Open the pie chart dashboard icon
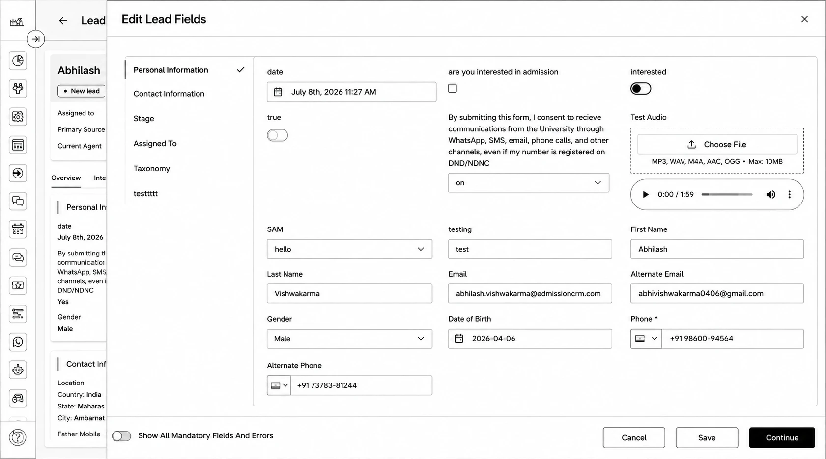The width and height of the screenshot is (826, 459). click(18, 61)
